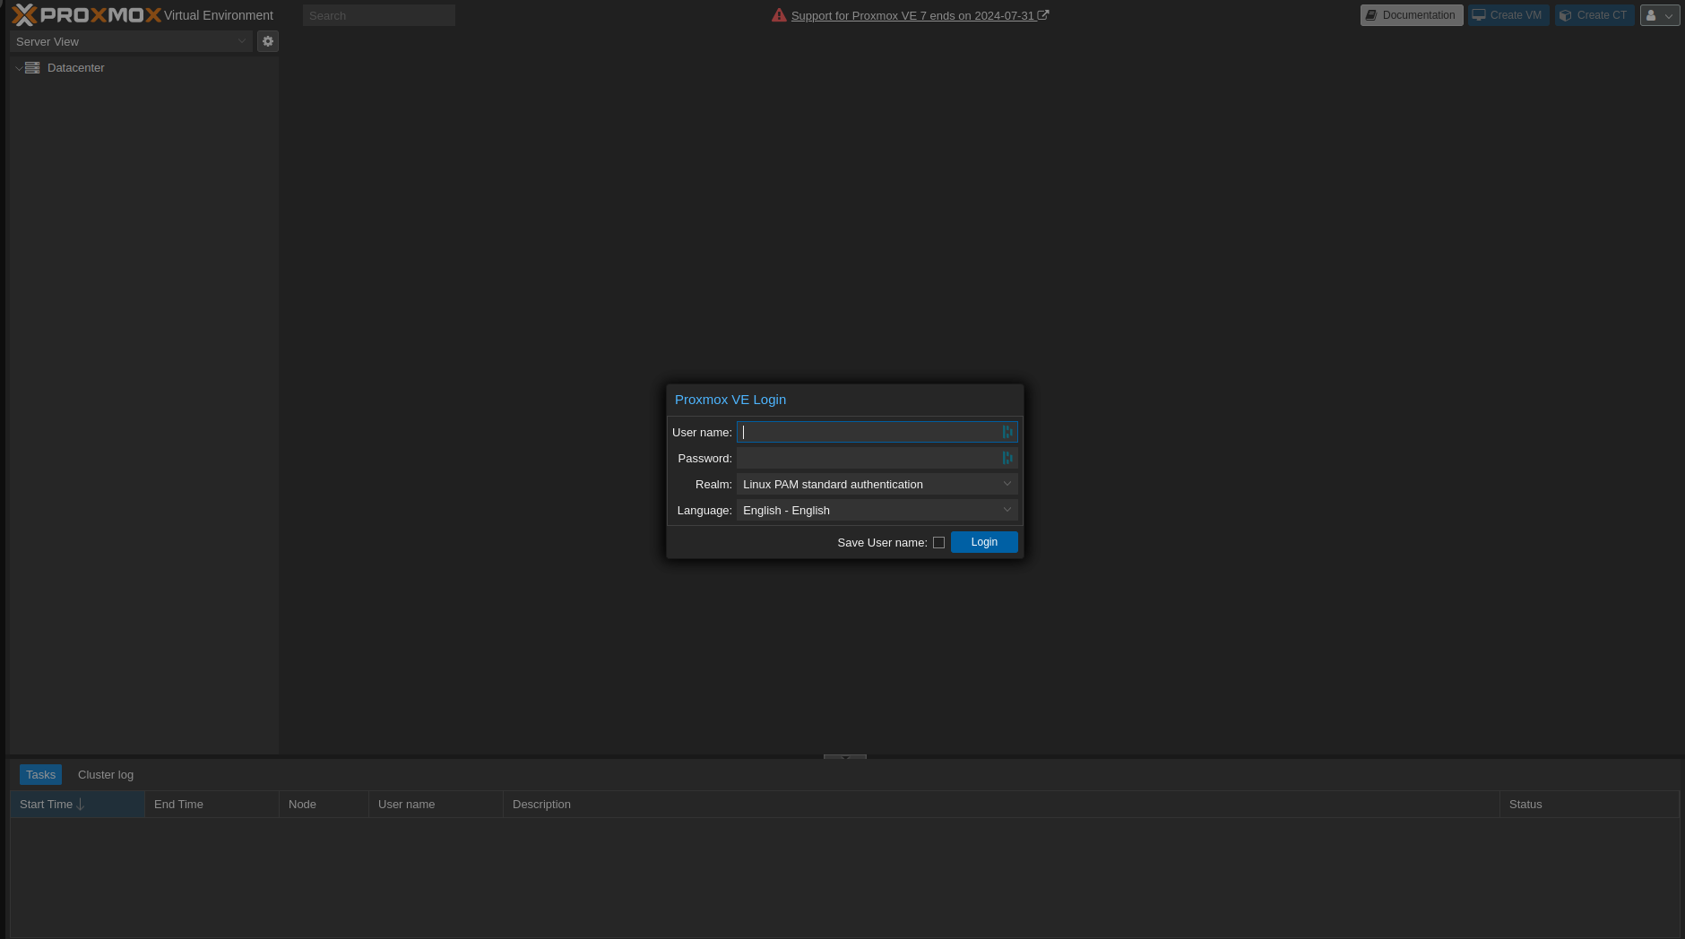Click the Proxmox VE Login dialog title
Image resolution: width=1685 pixels, height=939 pixels.
[x=730, y=400]
